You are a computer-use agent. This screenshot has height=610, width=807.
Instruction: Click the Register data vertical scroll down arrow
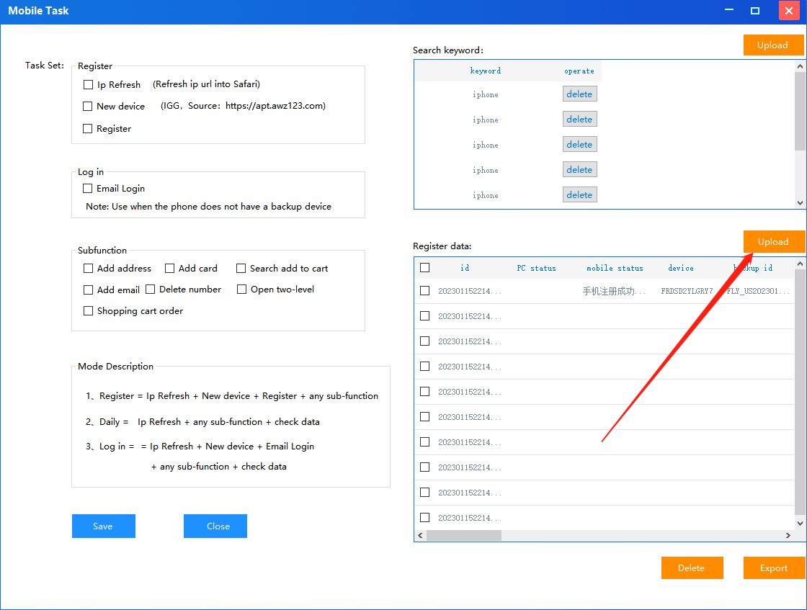pos(800,524)
